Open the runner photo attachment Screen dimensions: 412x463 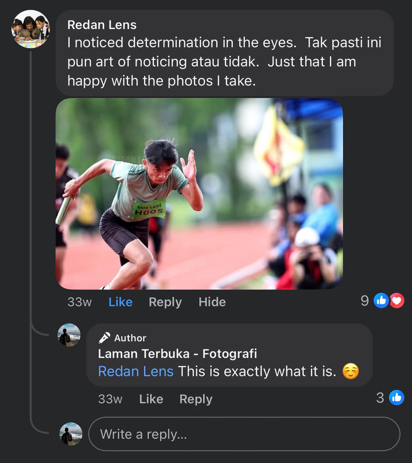199,194
